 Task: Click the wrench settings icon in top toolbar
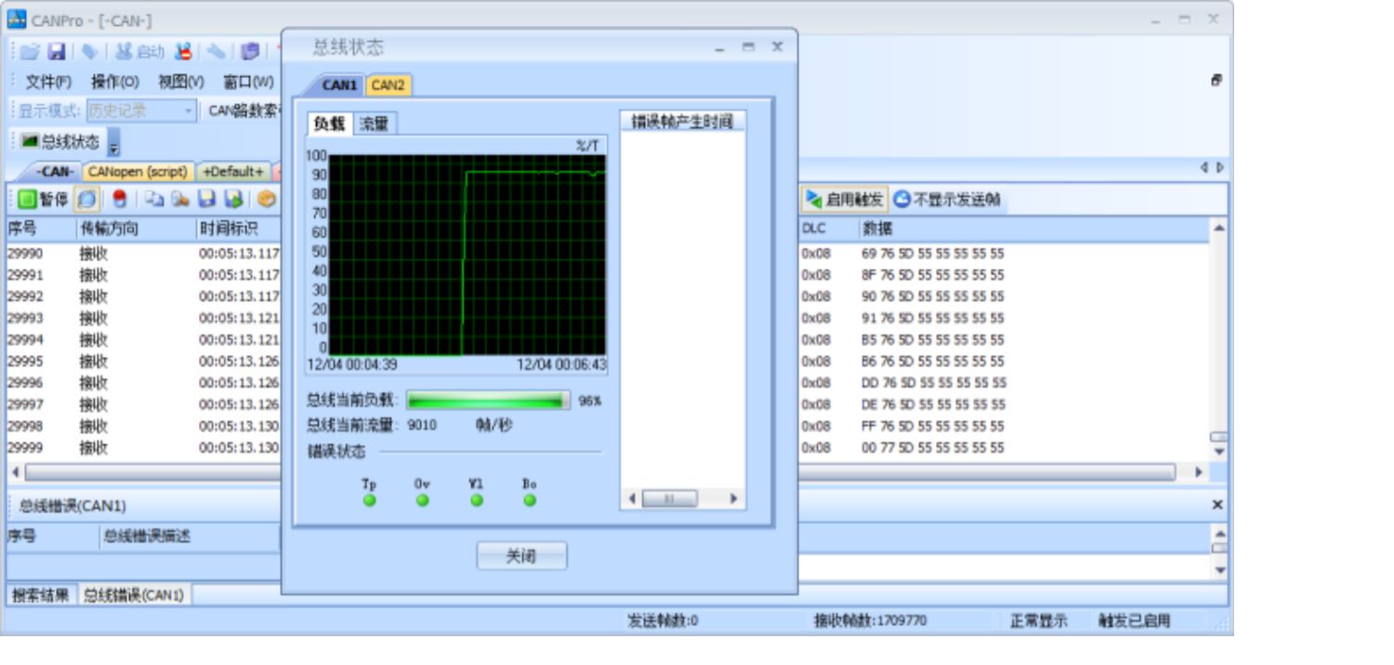tap(216, 52)
